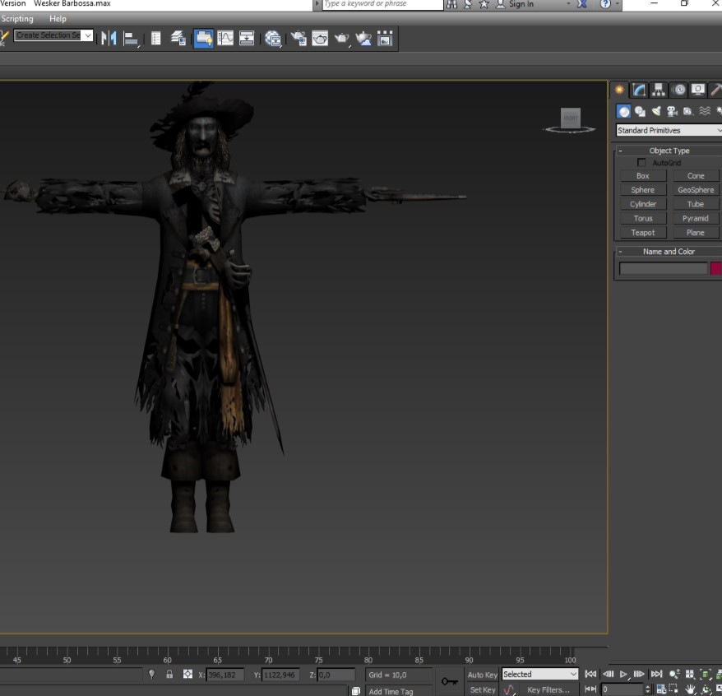Select the Shapes category icon
Viewport: 722px width, 696px height.
(640, 111)
